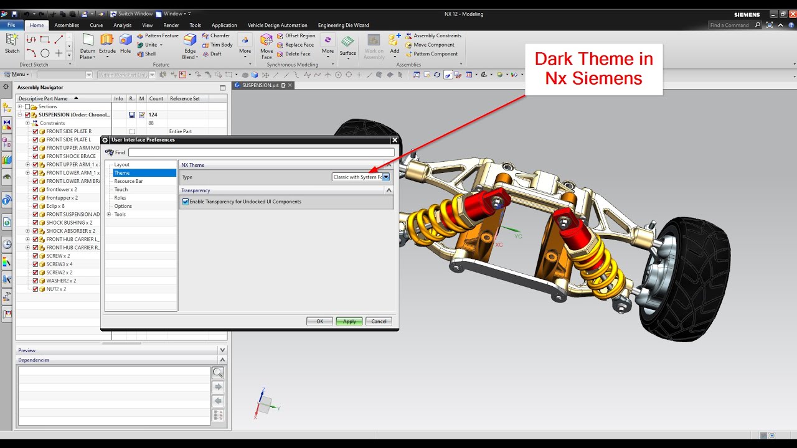Select the circle sketch curve tool
This screenshot has height=448, width=797.
click(45, 54)
